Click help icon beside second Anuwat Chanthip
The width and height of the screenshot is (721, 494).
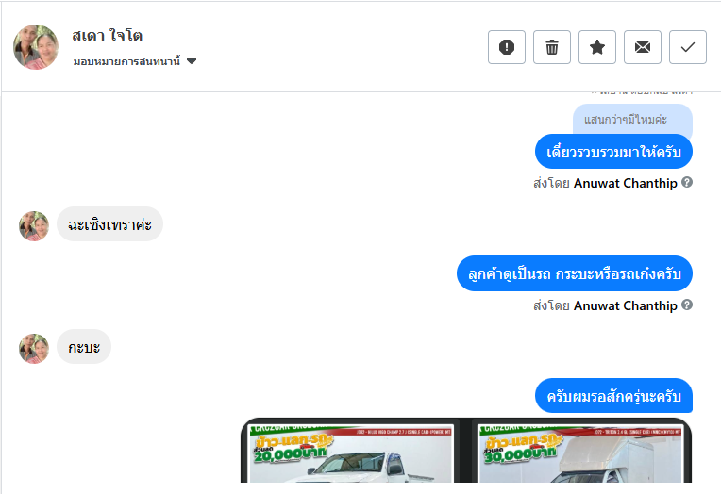[687, 305]
